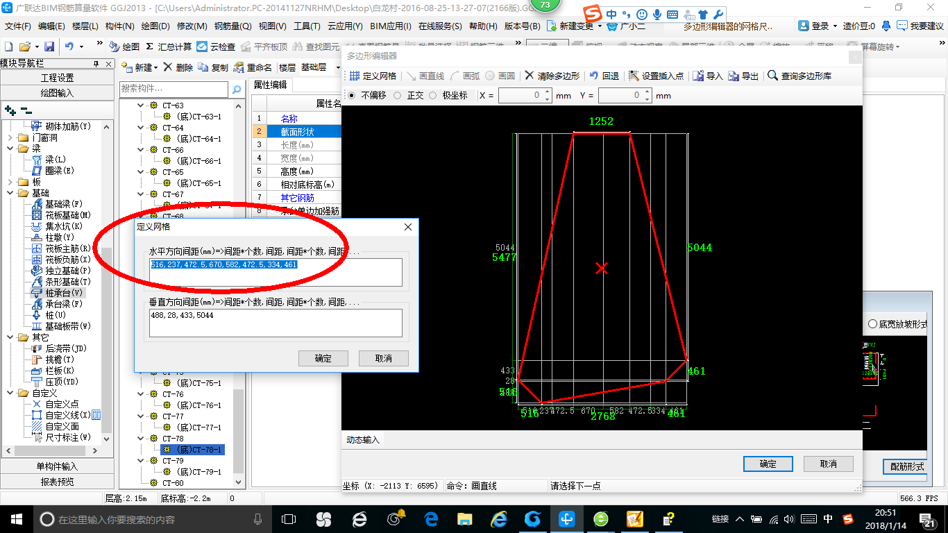Collapse the 自定义 folder in navigation tree

pos(10,393)
